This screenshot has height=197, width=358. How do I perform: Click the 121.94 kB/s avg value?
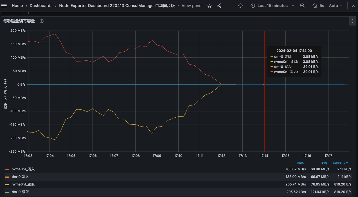319,192
